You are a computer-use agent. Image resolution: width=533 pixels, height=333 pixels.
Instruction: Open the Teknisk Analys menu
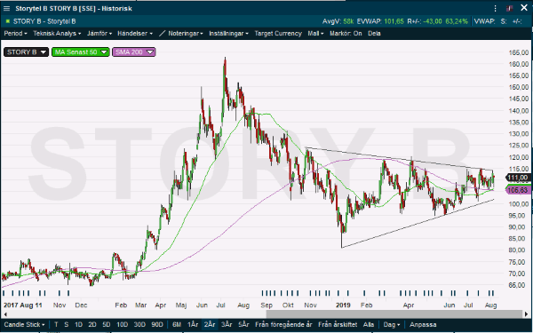click(57, 34)
